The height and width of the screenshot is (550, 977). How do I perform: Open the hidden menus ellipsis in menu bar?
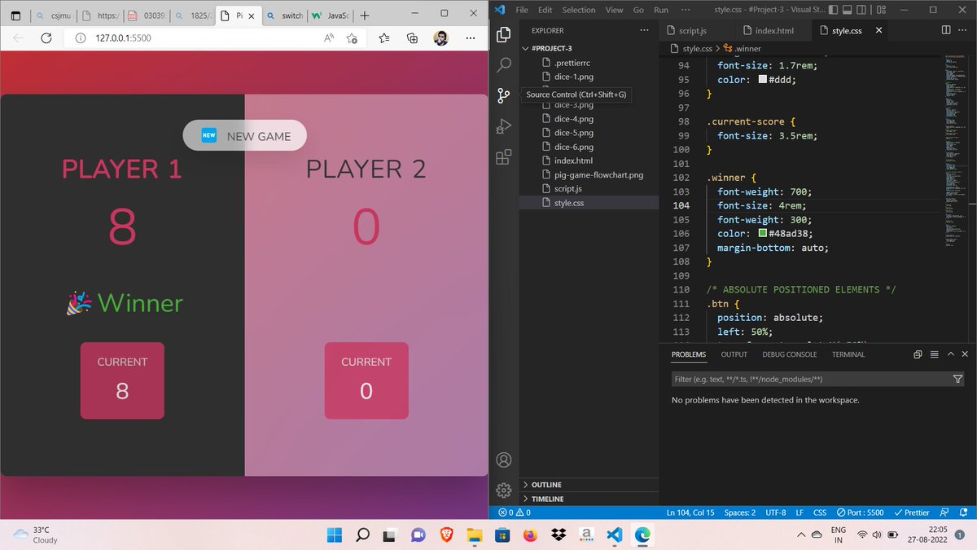(x=686, y=10)
